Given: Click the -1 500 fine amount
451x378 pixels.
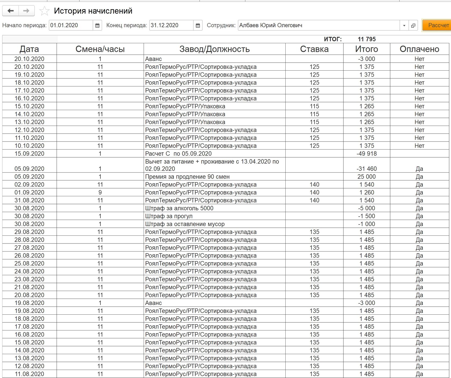Looking at the screenshot, I should coord(367,216).
